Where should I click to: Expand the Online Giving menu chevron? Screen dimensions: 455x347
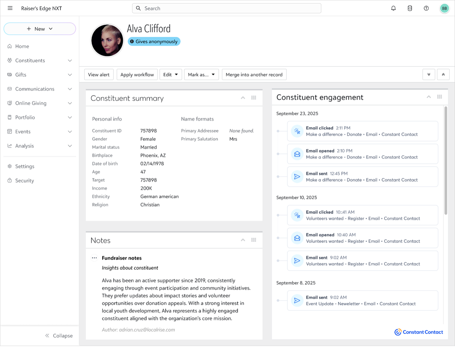pos(70,103)
